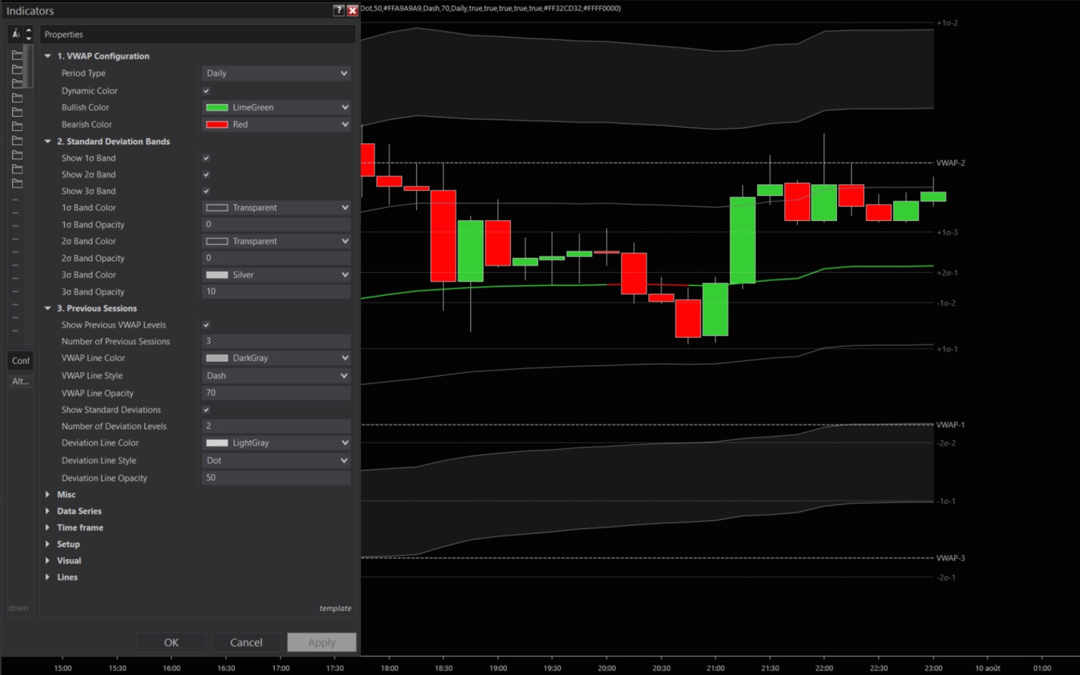Image resolution: width=1080 pixels, height=675 pixels.
Task: Open the Period Type dropdown set to Daily
Action: click(276, 73)
